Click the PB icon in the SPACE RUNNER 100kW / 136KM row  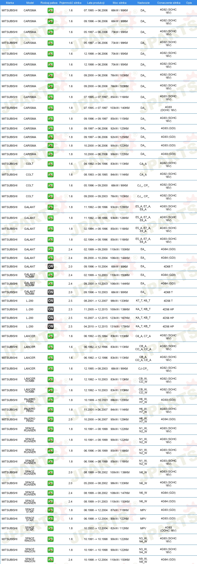point(51,473)
